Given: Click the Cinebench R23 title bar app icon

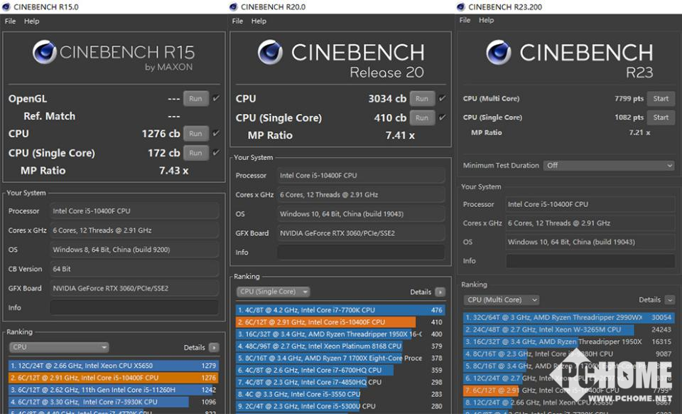Looking at the screenshot, I should 461,6.
